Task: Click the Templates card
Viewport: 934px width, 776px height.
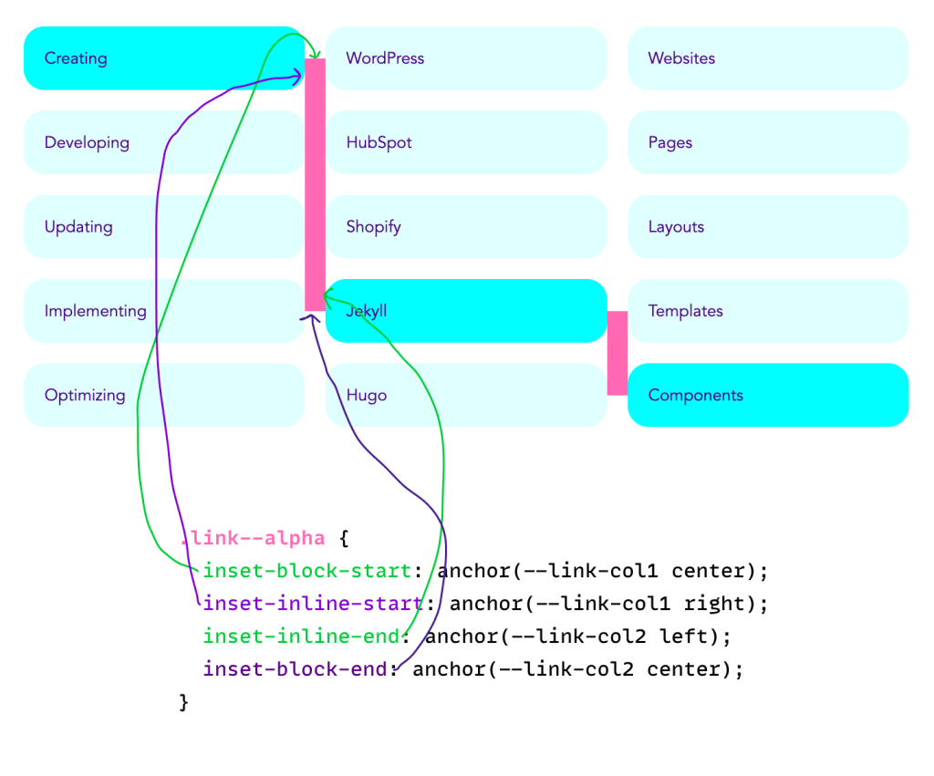Action: (768, 311)
